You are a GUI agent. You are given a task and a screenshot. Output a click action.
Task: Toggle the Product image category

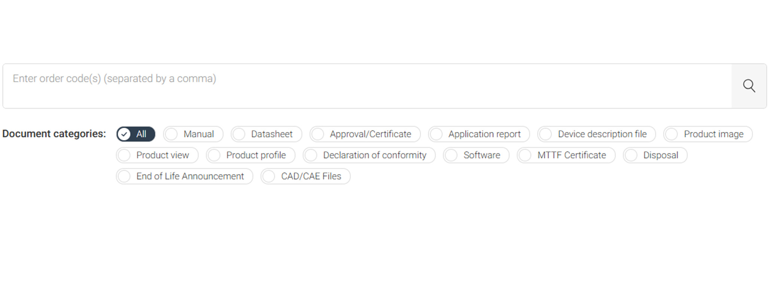(708, 134)
